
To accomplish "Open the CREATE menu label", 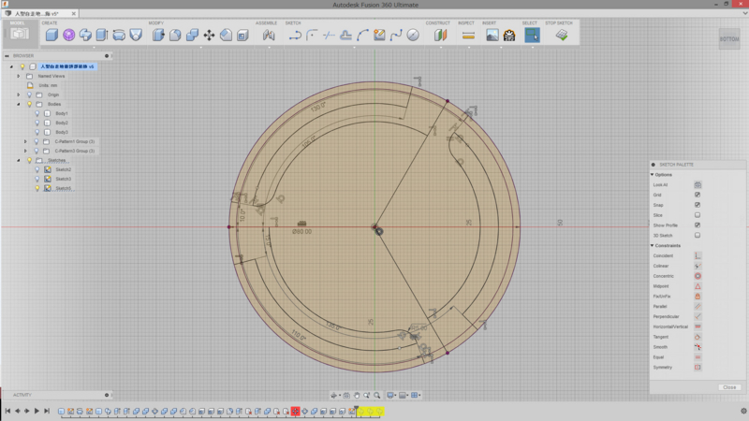I will tap(50, 22).
